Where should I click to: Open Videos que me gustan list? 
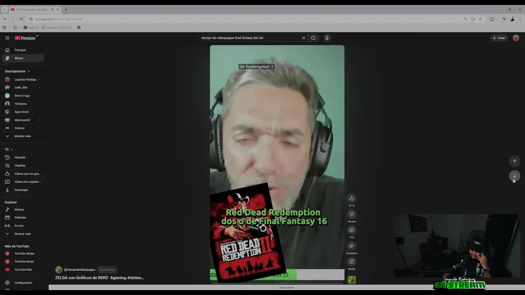(23, 174)
